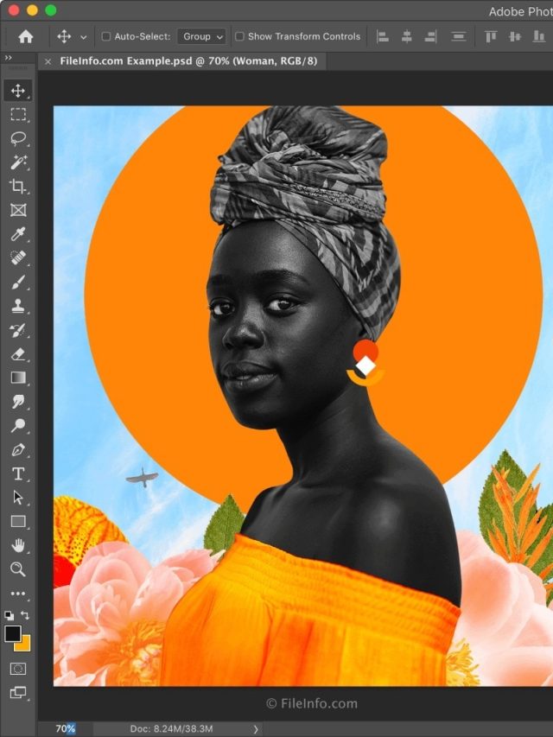Select the Brush tool
Screen dimensions: 553x737
(18, 282)
